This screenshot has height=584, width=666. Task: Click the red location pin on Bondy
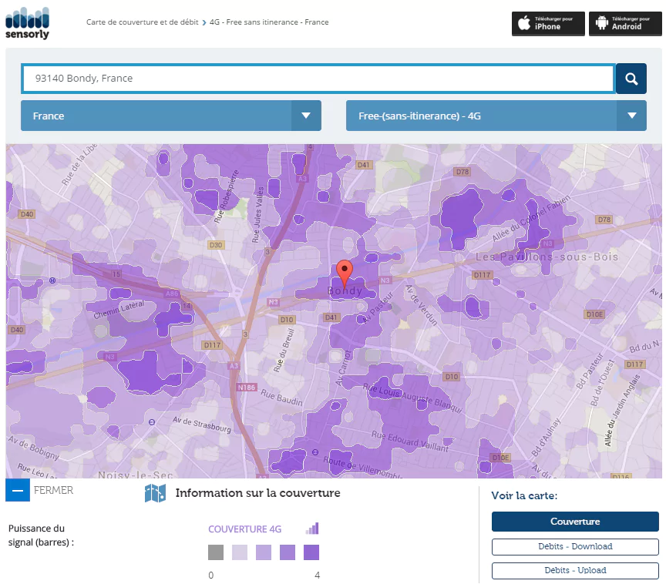coord(345,272)
